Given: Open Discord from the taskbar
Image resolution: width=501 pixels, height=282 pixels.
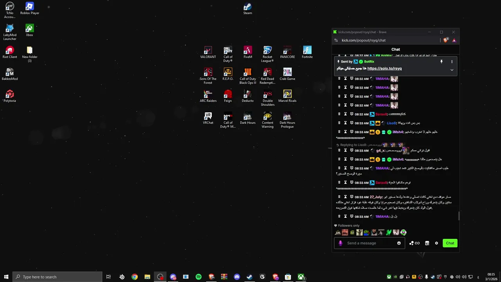Looking at the screenshot, I should pos(237,277).
